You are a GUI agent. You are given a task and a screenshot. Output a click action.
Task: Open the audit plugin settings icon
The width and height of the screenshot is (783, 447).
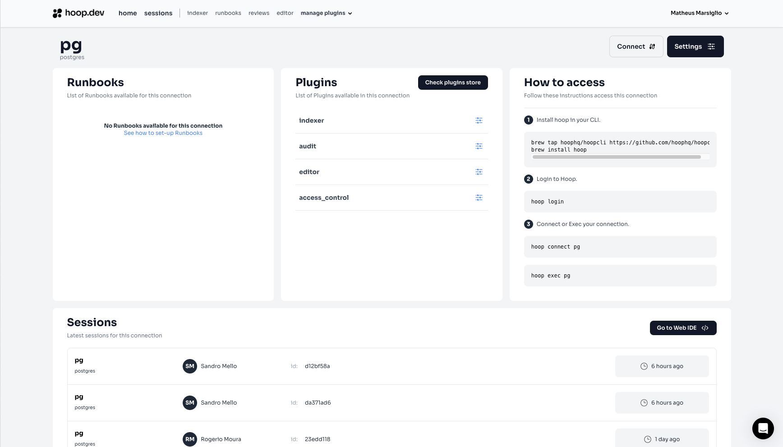pyautogui.click(x=479, y=146)
